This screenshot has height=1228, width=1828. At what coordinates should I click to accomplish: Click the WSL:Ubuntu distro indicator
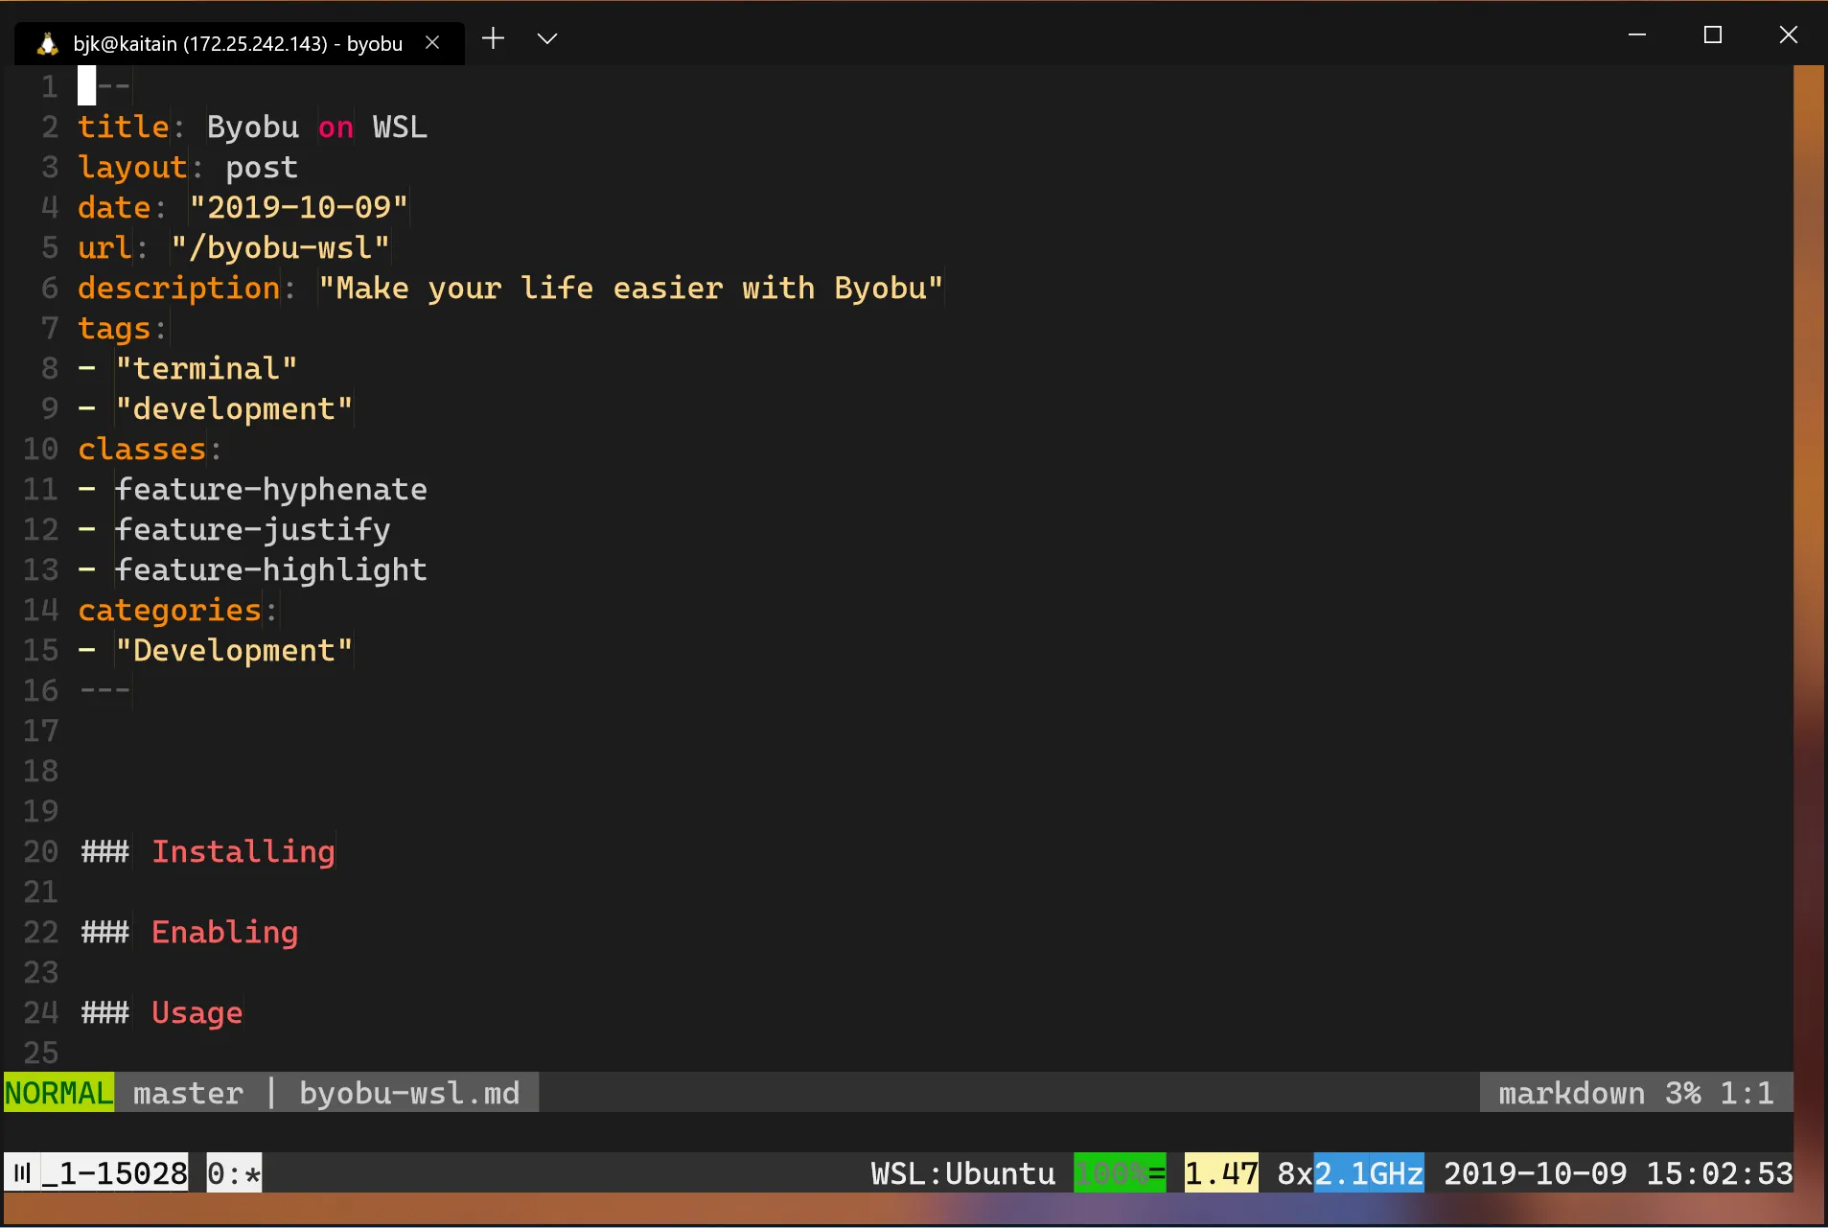(962, 1173)
